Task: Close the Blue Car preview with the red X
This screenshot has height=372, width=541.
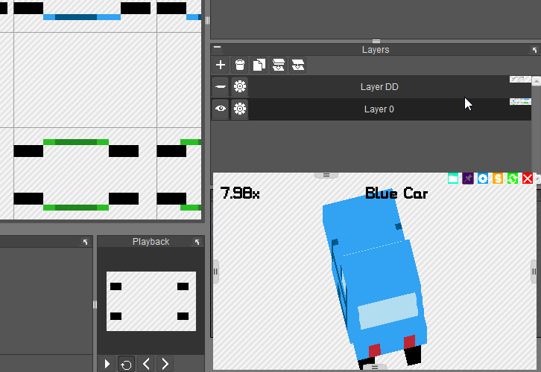Action: point(527,179)
